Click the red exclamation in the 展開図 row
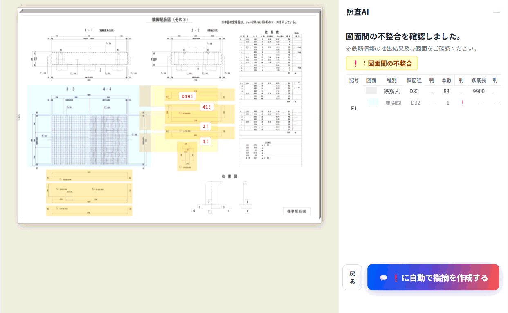This screenshot has height=313, width=508. coord(462,103)
